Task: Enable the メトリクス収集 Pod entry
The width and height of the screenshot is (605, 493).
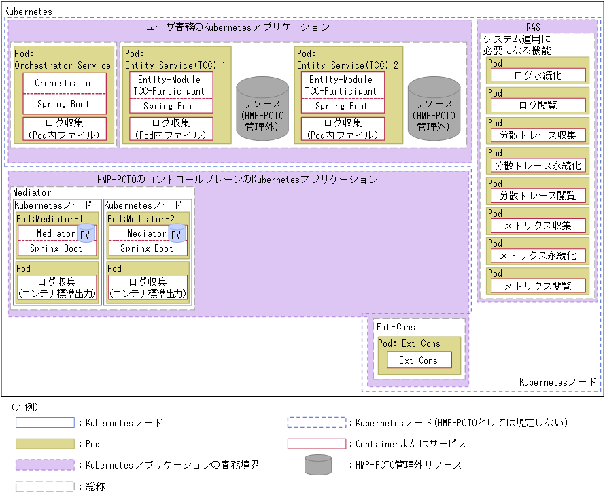Action: (x=539, y=225)
